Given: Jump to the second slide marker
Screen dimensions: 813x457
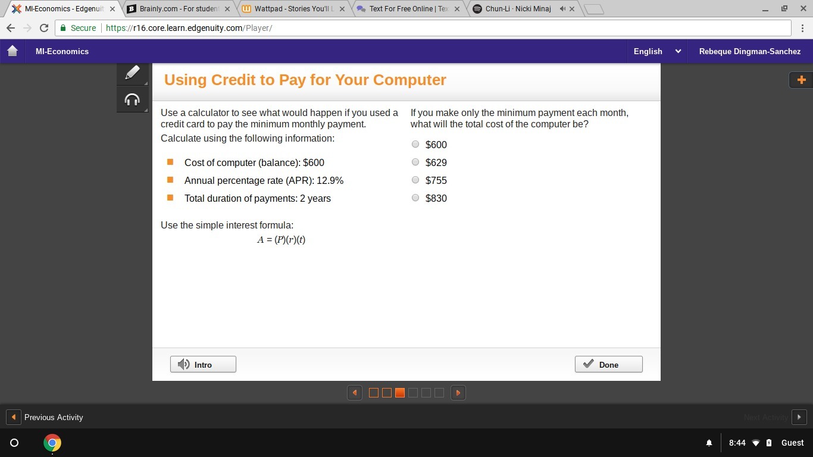Looking at the screenshot, I should tap(387, 393).
